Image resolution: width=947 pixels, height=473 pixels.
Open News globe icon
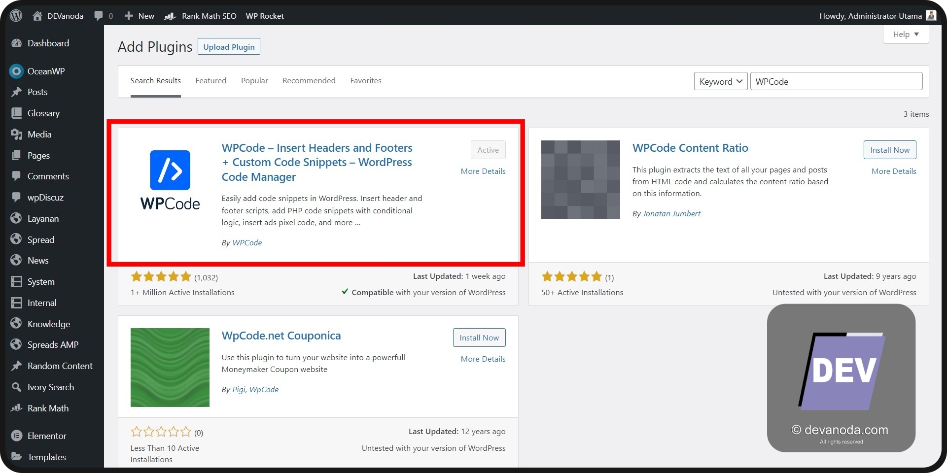point(17,260)
